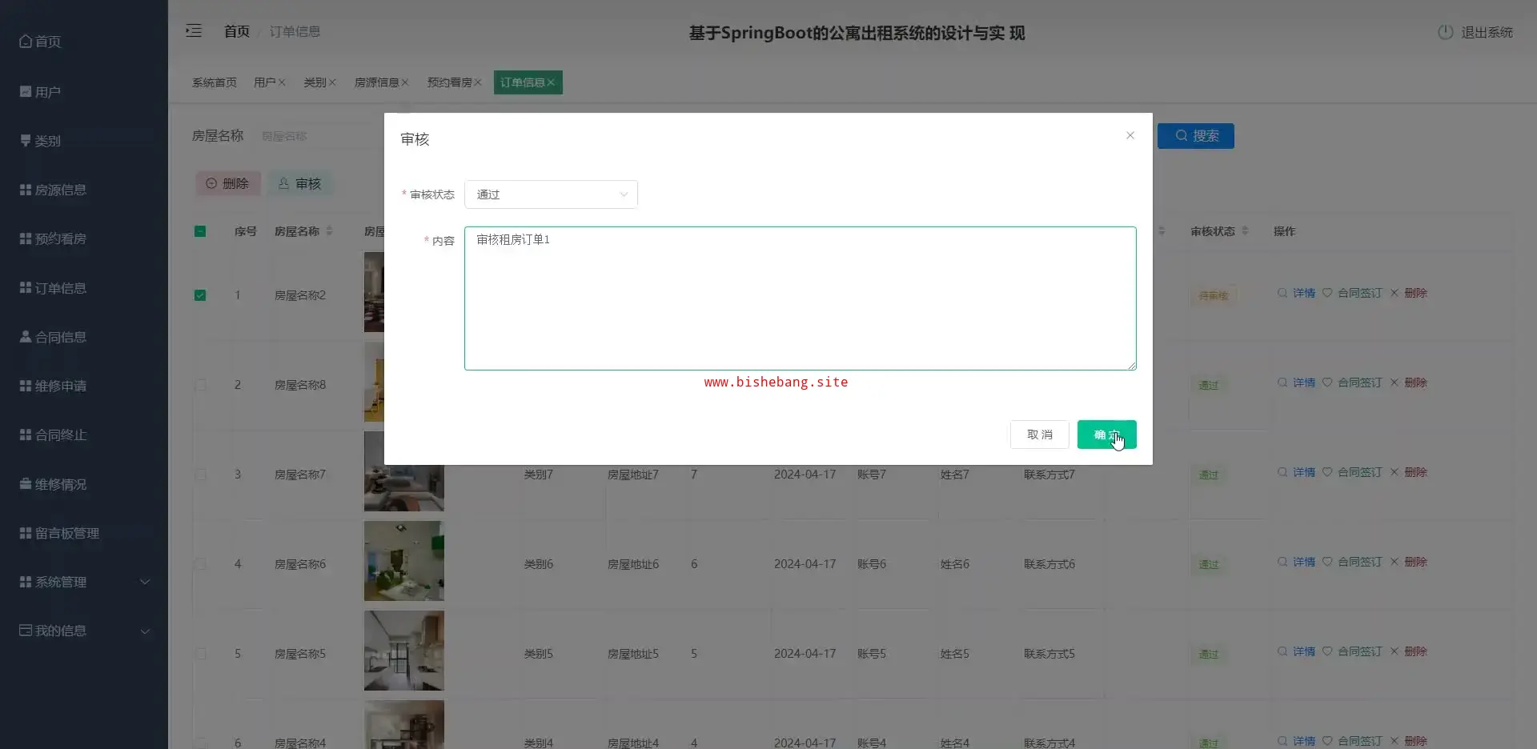Viewport: 1537px width, 749px height.
Task: Confirm the review with the green 确定 button
Action: 1106,435
